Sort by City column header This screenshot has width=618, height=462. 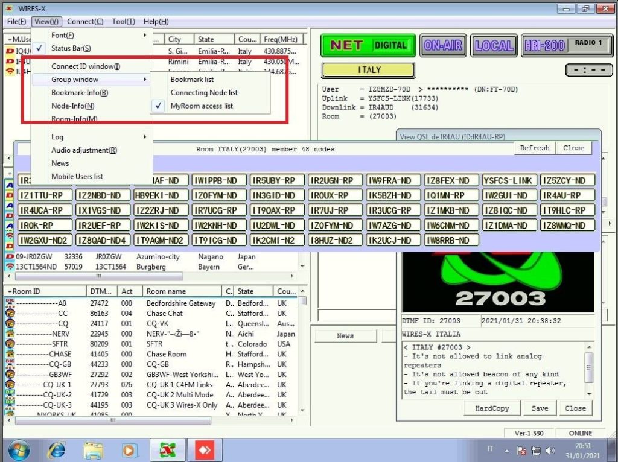179,39
